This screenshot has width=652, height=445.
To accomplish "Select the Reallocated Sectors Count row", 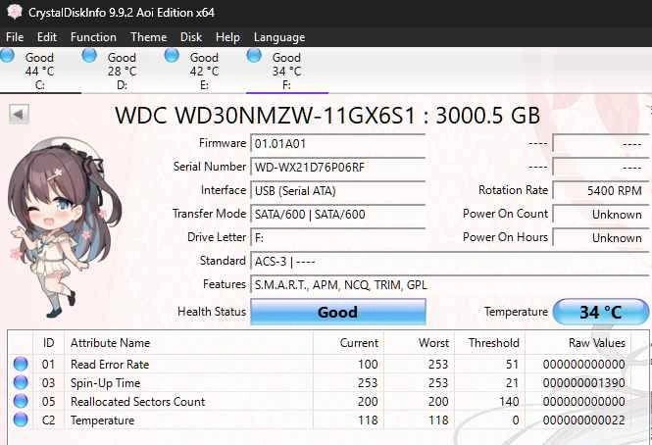I will point(320,401).
